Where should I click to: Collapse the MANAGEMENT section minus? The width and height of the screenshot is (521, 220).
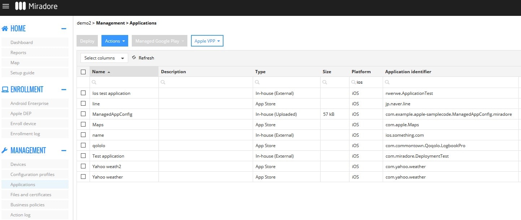(x=64, y=150)
